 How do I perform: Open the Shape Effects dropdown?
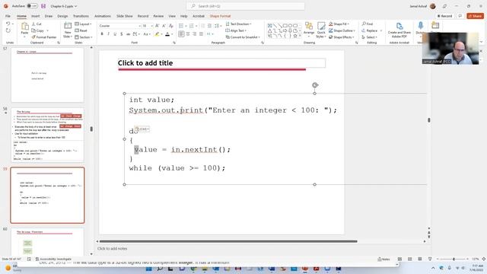point(342,37)
